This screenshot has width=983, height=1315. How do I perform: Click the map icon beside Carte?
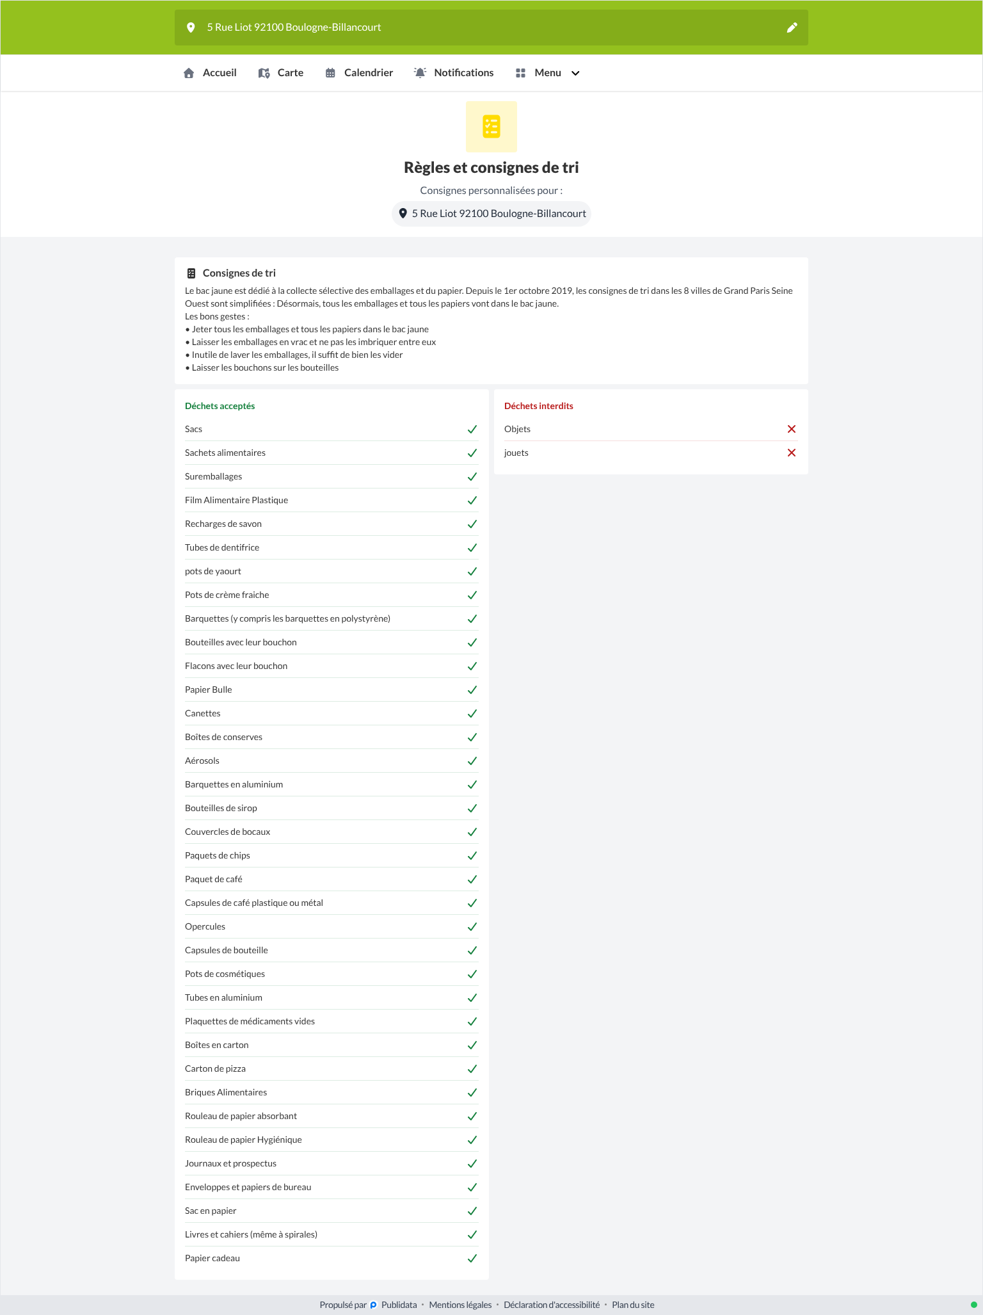(264, 73)
